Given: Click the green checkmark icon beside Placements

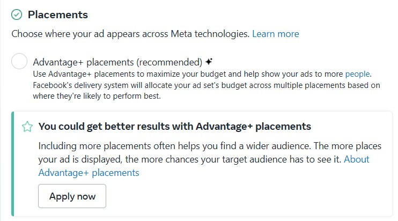Looking at the screenshot, I should 17,14.
